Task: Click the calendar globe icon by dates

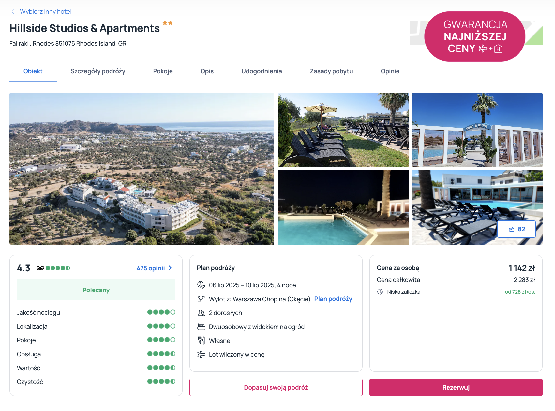Action: tap(201, 285)
